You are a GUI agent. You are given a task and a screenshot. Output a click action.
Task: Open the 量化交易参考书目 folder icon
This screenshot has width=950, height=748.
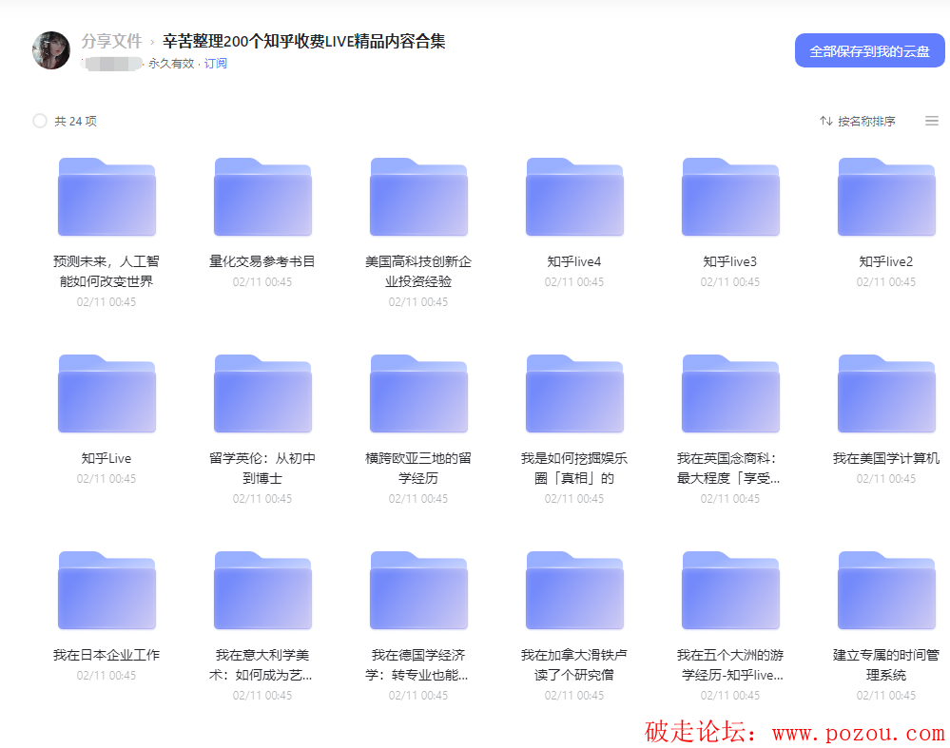(263, 197)
